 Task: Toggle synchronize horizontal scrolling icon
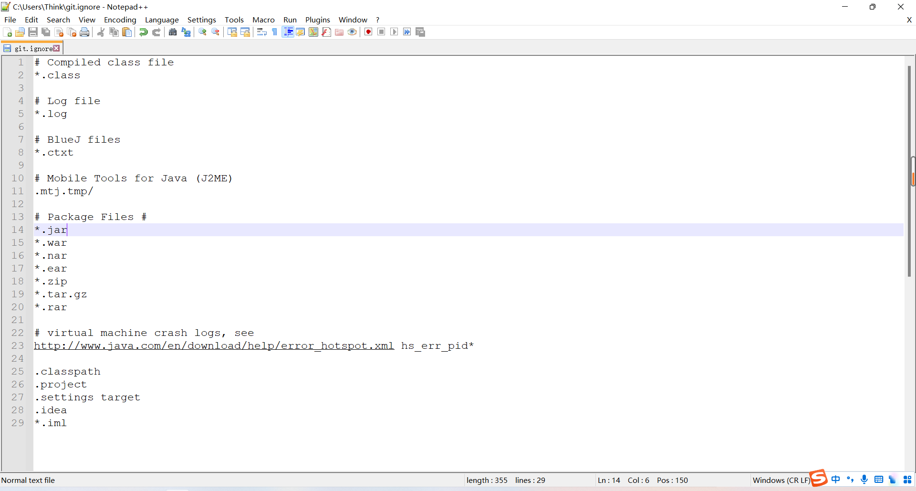tap(245, 32)
